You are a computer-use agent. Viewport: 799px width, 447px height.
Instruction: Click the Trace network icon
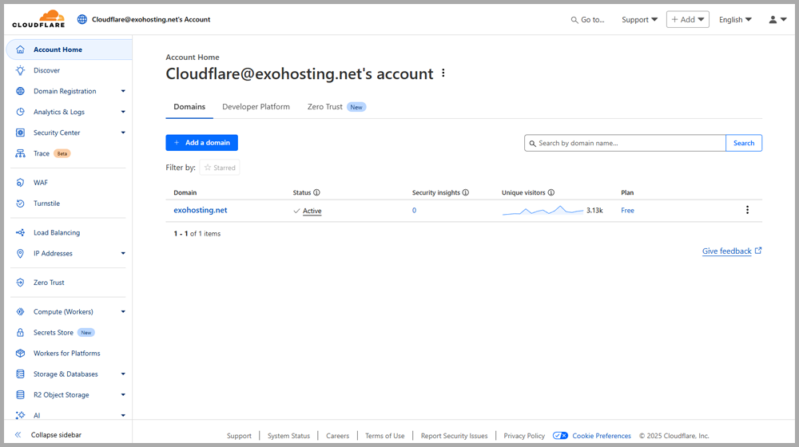[21, 153]
